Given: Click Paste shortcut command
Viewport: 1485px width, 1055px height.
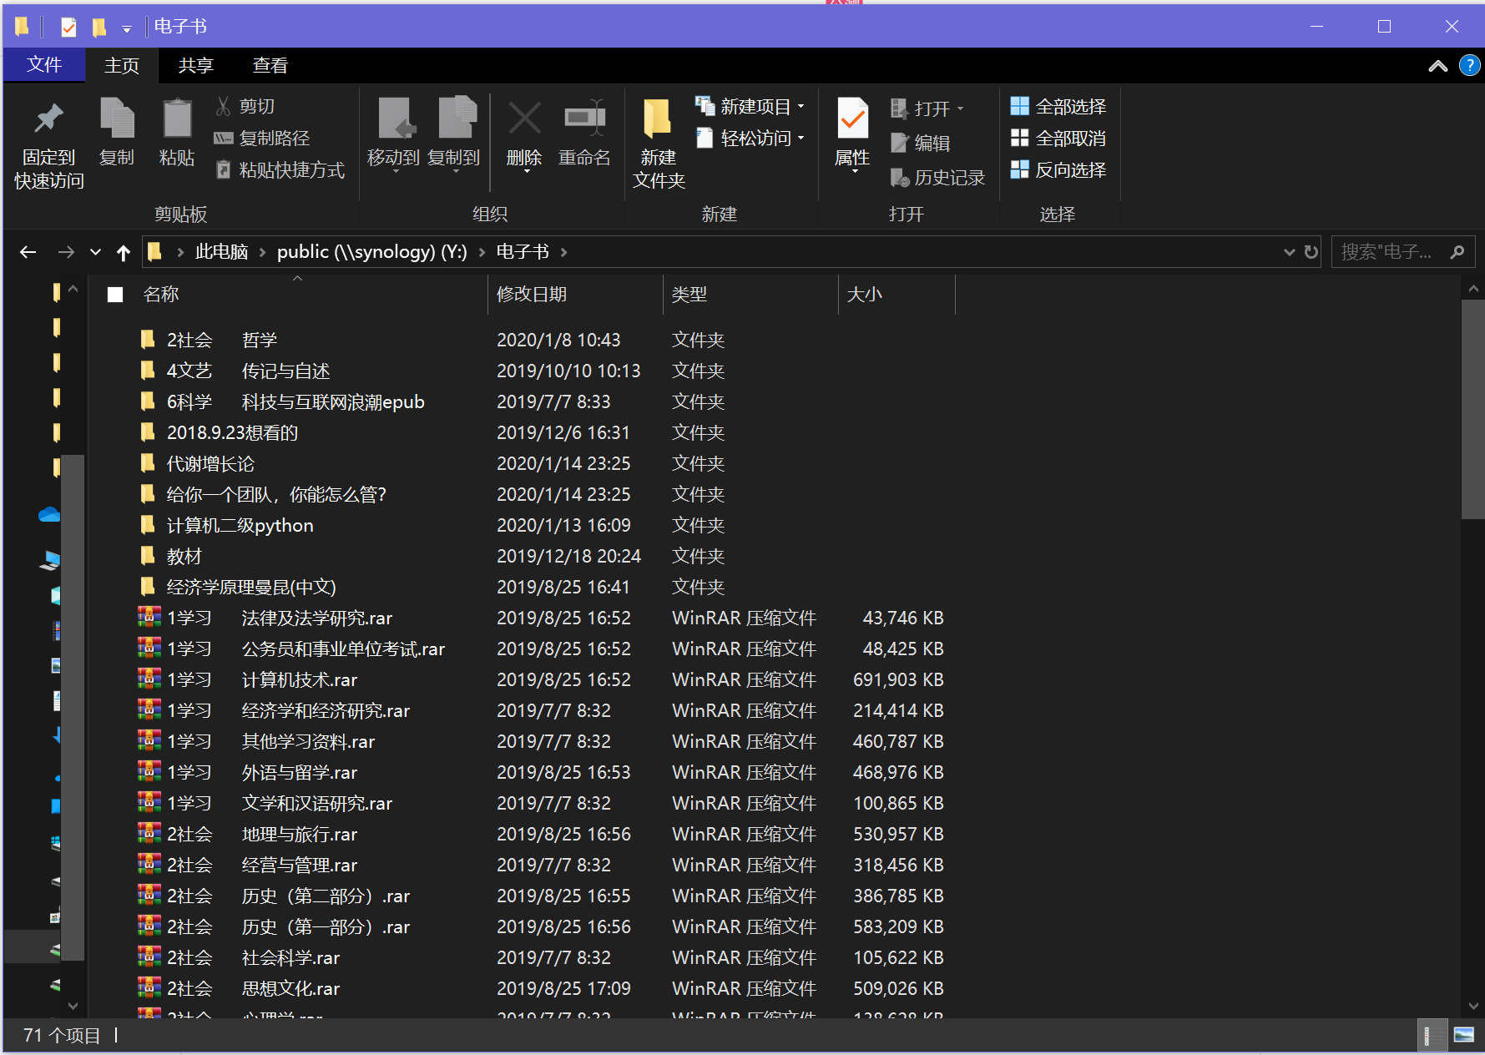Looking at the screenshot, I should click(x=280, y=169).
